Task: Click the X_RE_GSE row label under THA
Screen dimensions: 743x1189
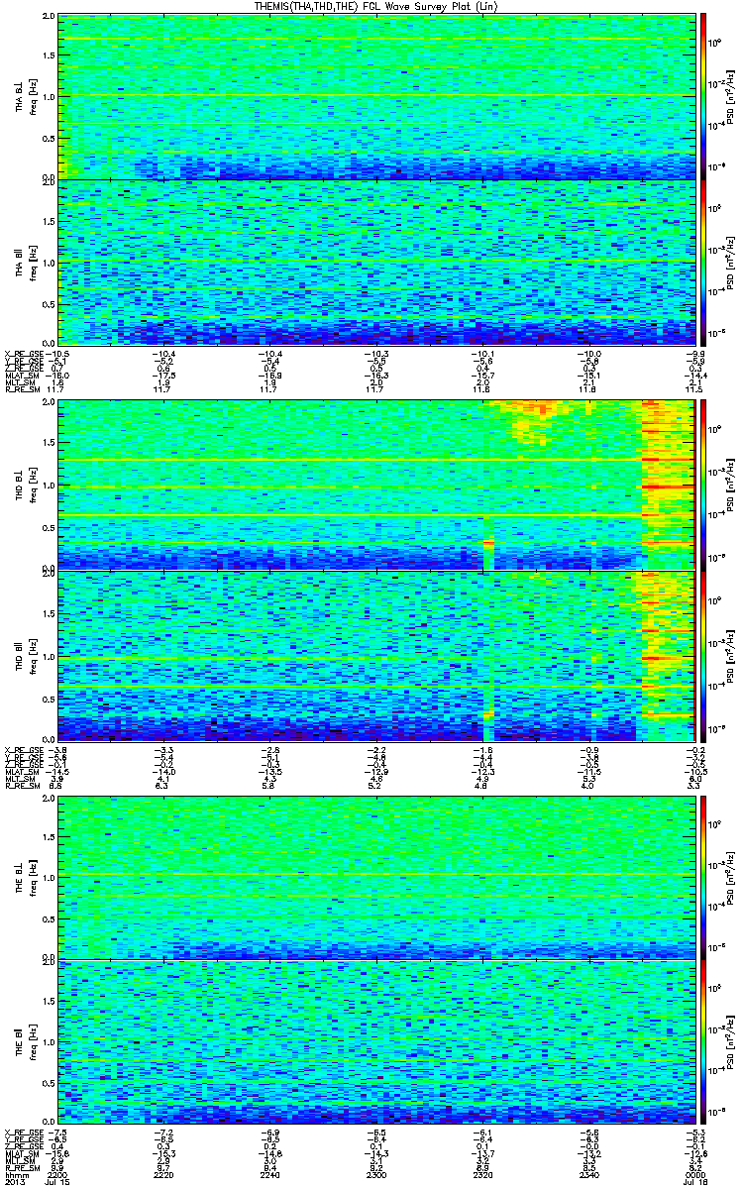Action: pos(24,351)
